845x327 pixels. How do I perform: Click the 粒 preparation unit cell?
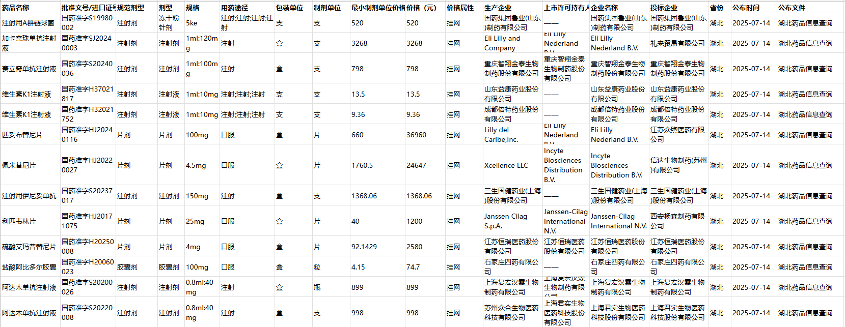coord(331,267)
